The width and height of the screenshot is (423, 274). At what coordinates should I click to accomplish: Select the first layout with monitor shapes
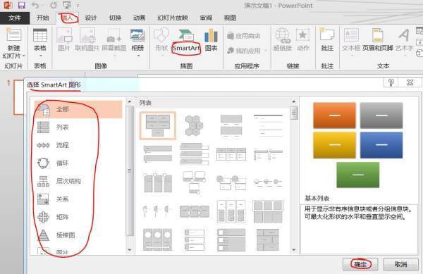(195, 182)
